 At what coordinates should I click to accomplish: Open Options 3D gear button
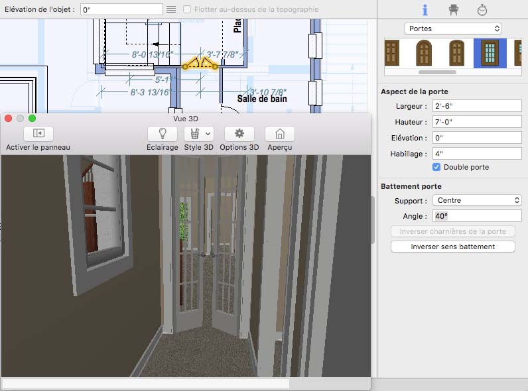239,133
